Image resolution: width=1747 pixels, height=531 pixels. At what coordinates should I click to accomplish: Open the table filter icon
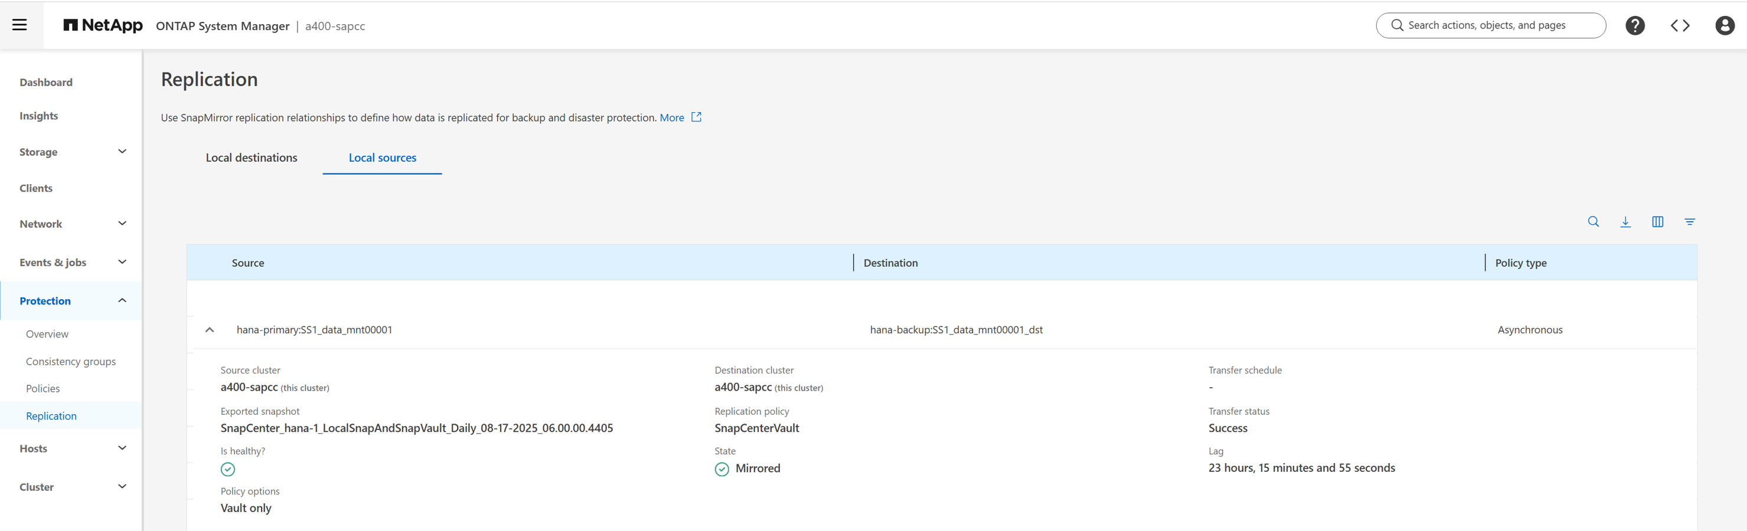[1689, 221]
